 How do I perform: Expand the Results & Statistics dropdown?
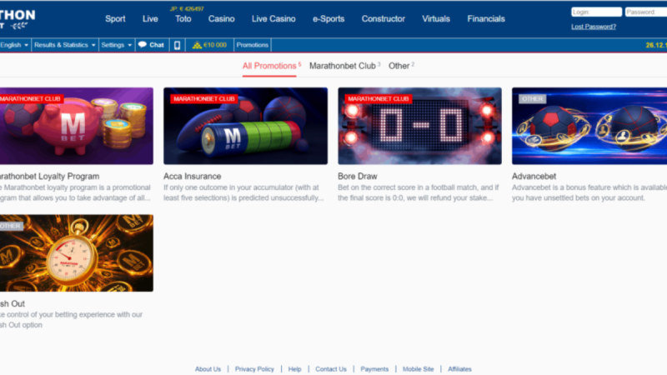coord(65,45)
